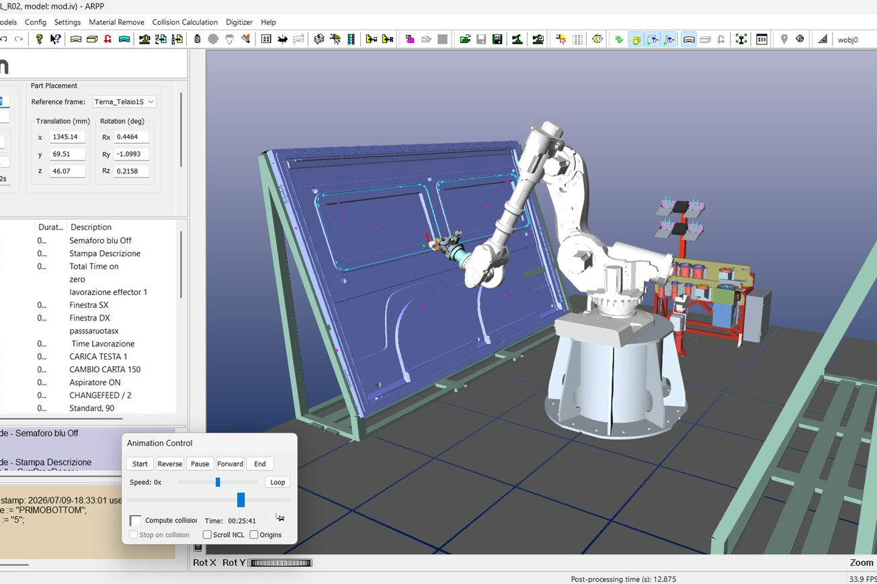Click the colored globe toolbar icon
The image size is (877, 584).
pos(800,40)
